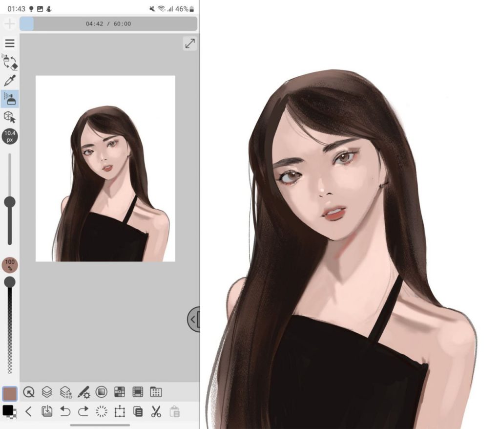Click the timelapse progress bar 04:42 / 60:00
This screenshot has width=500, height=429.
(108, 24)
